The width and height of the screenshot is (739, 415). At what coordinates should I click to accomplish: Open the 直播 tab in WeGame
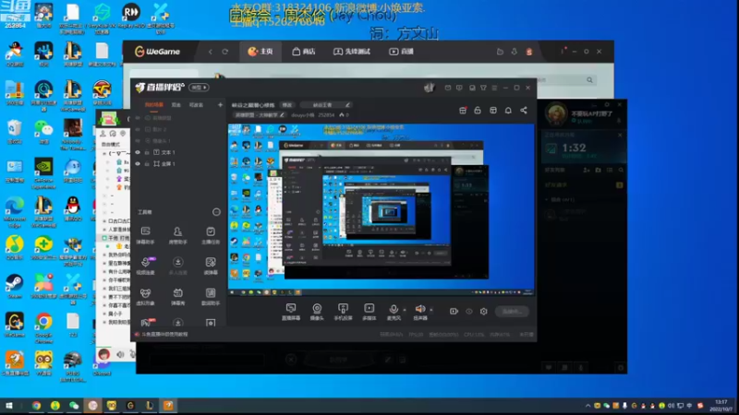[x=401, y=52]
